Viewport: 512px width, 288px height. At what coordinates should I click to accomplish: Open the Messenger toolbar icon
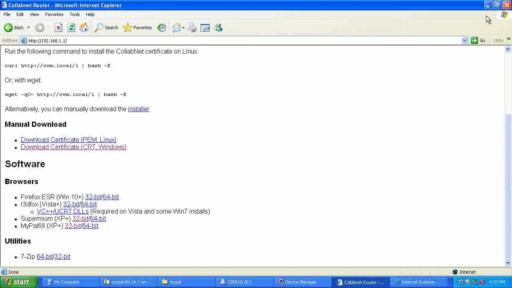[218, 28]
